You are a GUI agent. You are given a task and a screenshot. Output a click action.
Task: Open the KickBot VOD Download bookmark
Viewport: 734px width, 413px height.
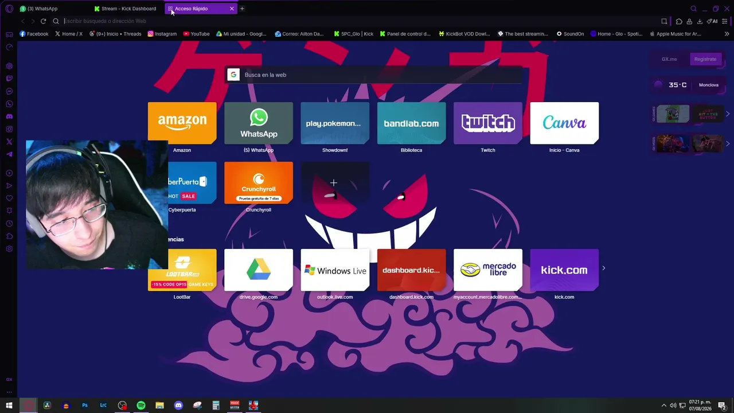coord(464,34)
